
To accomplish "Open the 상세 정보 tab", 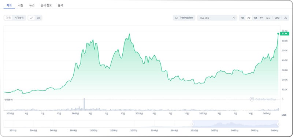I will 46,5.
